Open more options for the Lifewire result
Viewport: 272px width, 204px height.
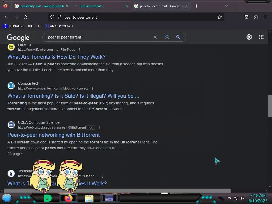[x=80, y=50]
